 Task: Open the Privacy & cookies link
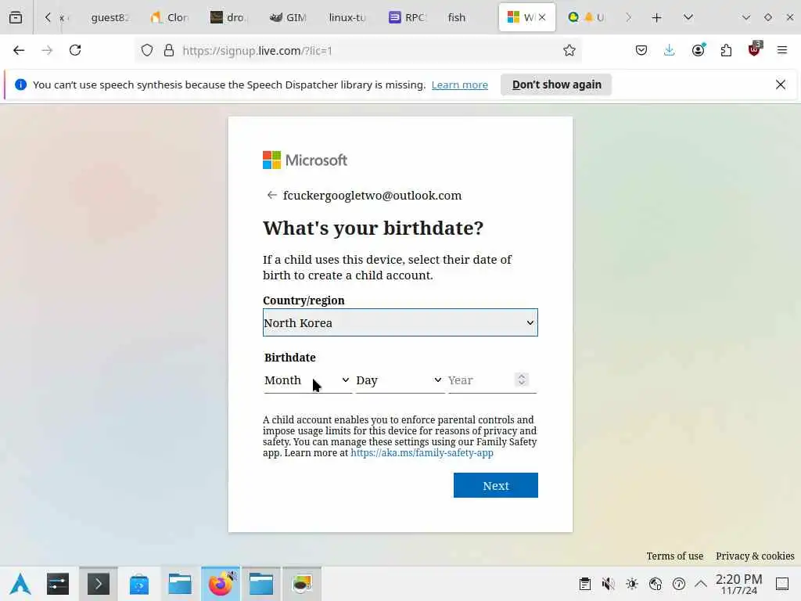click(x=755, y=556)
